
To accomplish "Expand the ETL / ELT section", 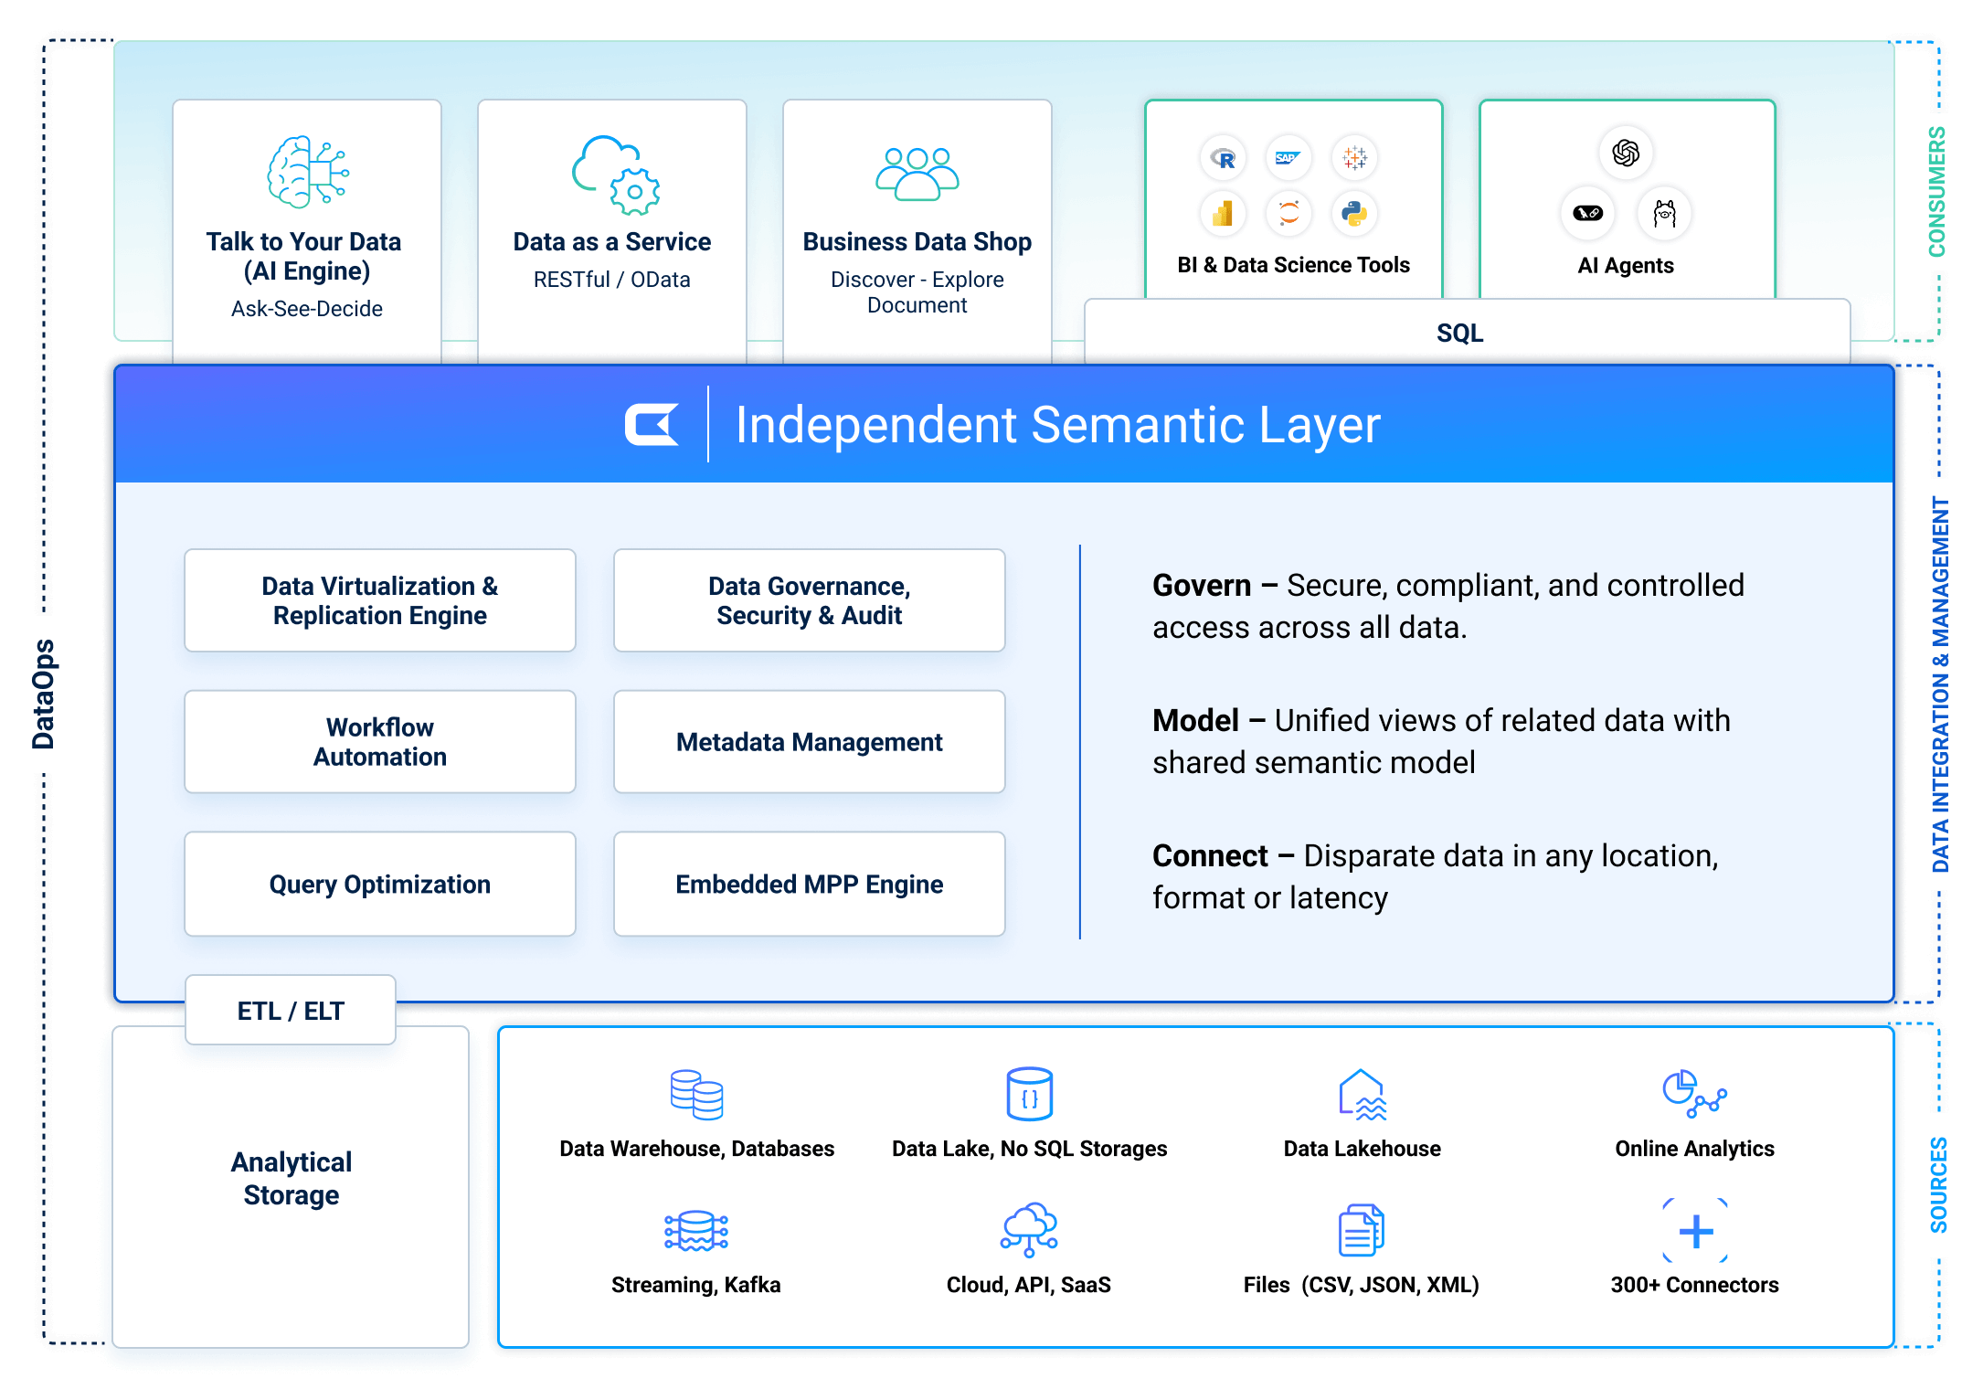I will coord(290,1011).
